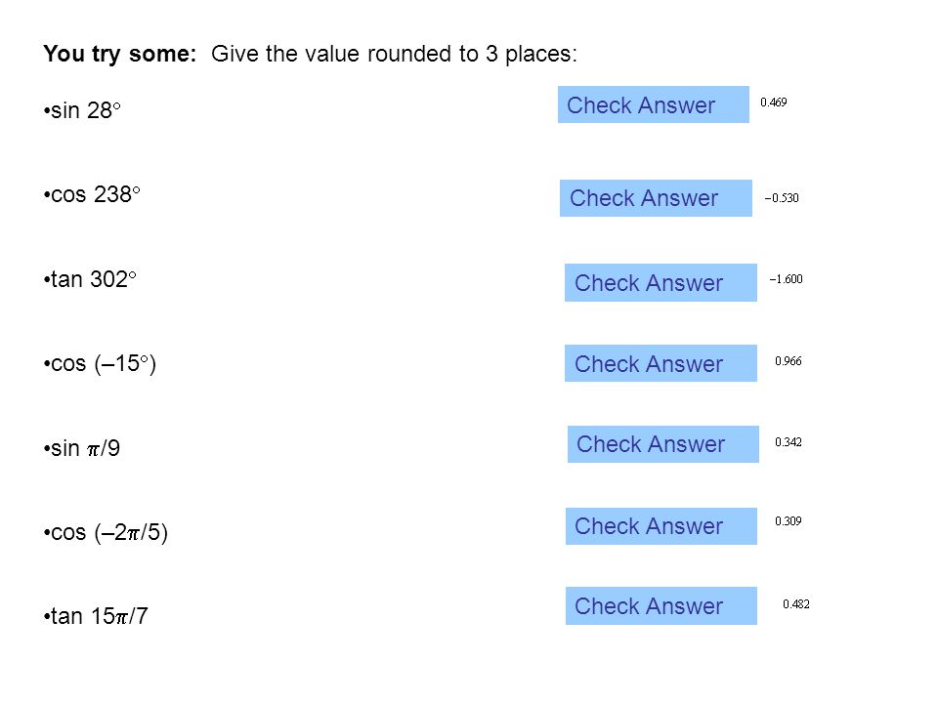The height and width of the screenshot is (703, 938).
Task: Click Check Answer for cos 238°
Action: click(x=656, y=198)
